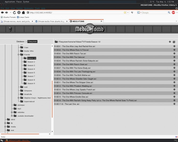Collapse the Friends folder node
This screenshot has height=142, width=178.
click(x=18, y=55)
